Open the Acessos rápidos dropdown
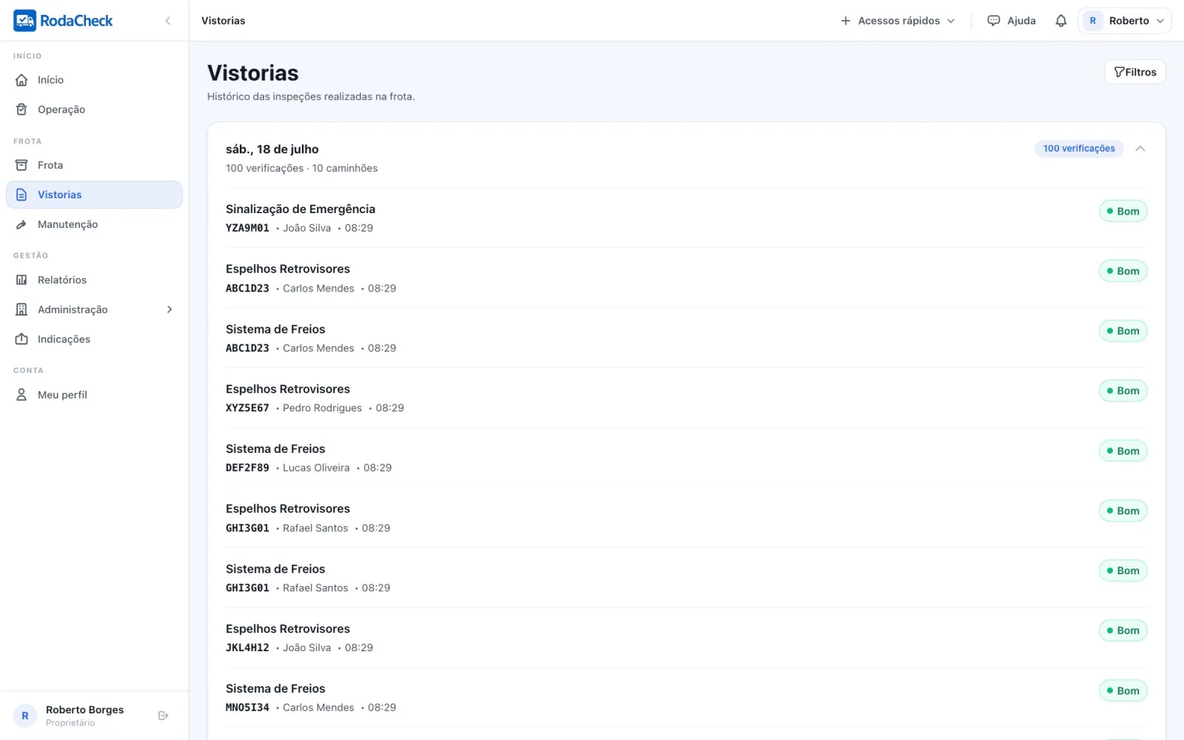 pyautogui.click(x=898, y=21)
